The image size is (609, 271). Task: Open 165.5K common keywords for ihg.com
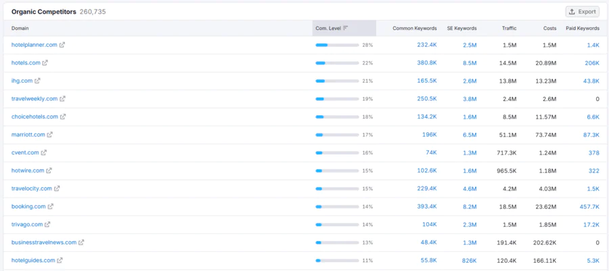coord(427,81)
